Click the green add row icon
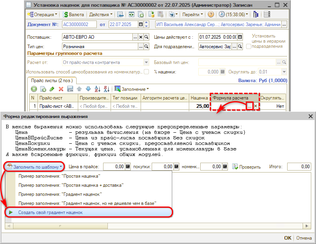The image size is (316, 244). click(34, 89)
